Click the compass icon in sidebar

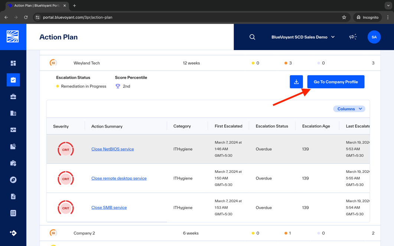(13, 180)
